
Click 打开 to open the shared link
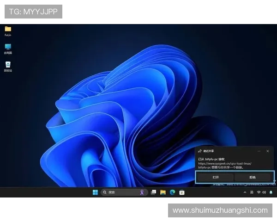pos(216,177)
